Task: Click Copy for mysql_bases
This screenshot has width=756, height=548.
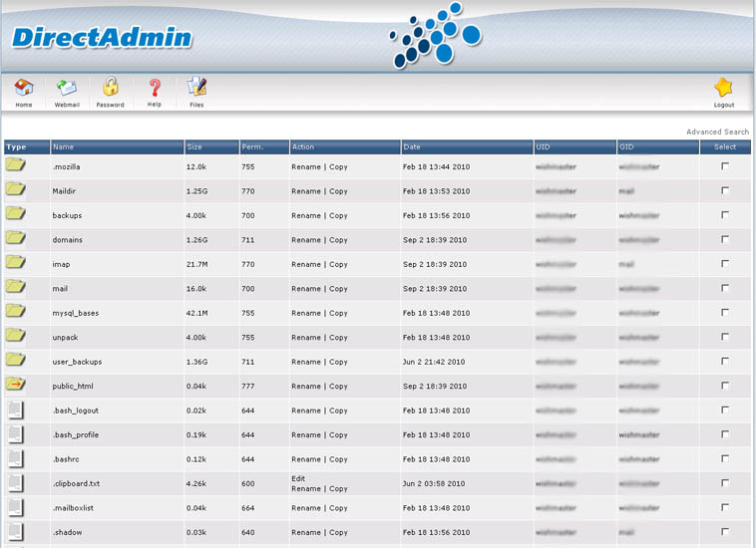Action: 338,313
